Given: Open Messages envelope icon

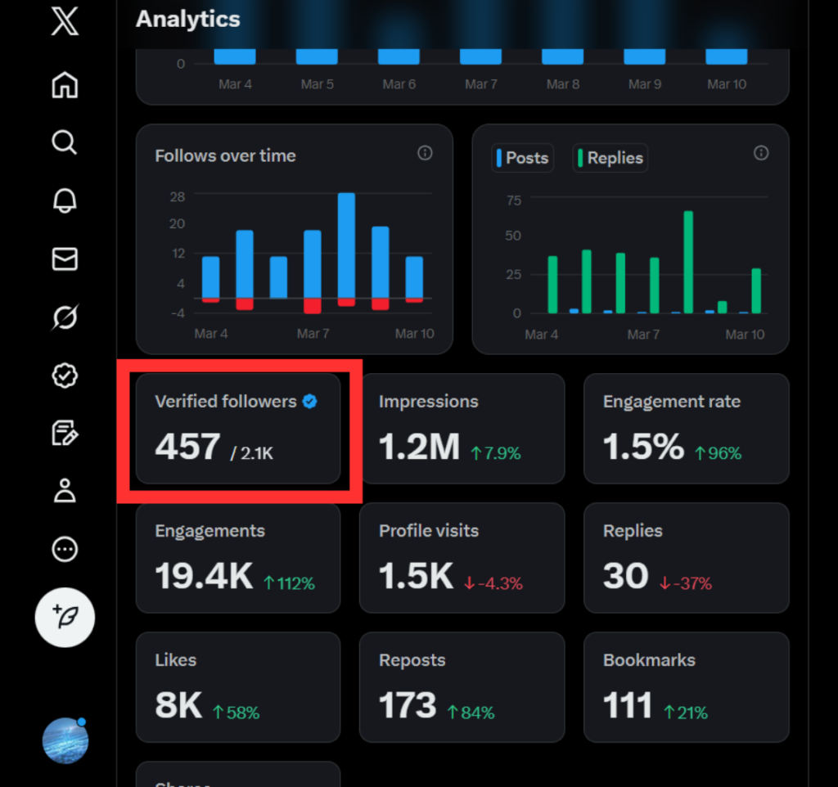Looking at the screenshot, I should pyautogui.click(x=65, y=259).
